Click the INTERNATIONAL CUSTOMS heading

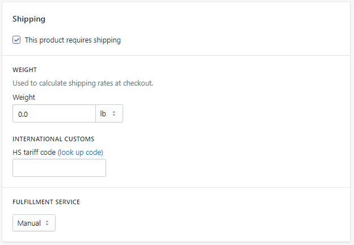point(53,138)
